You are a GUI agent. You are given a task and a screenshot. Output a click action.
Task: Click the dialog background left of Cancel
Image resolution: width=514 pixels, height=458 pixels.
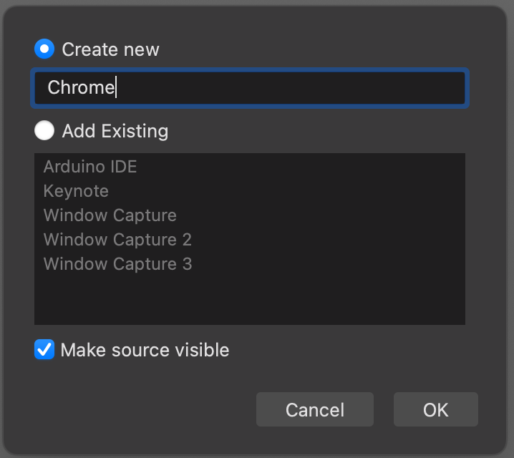143,409
